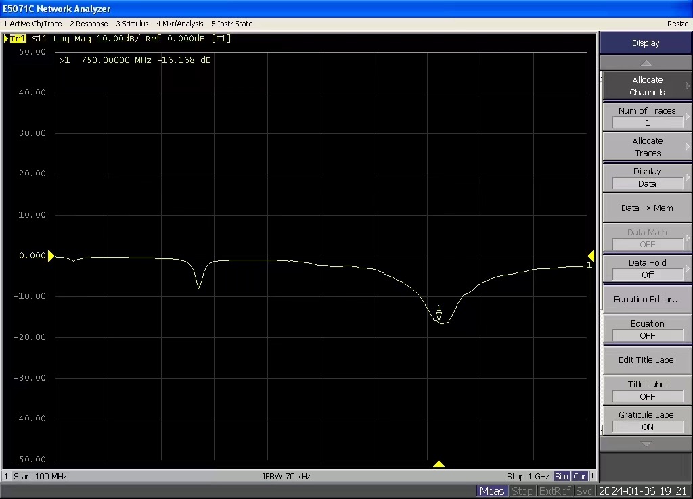Click marker 1 on the S11 trace
The width and height of the screenshot is (693, 499).
click(439, 314)
